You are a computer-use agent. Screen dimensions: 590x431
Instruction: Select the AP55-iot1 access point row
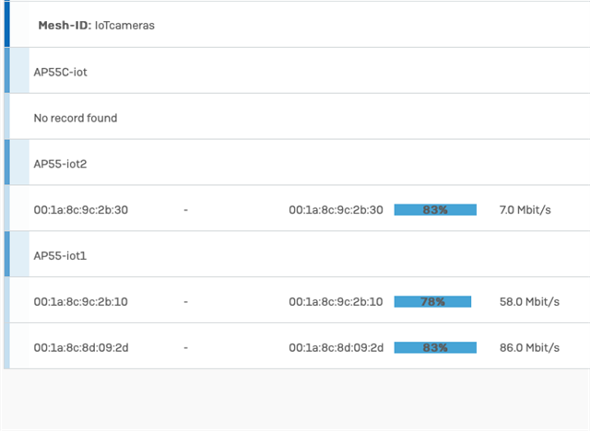[61, 256]
